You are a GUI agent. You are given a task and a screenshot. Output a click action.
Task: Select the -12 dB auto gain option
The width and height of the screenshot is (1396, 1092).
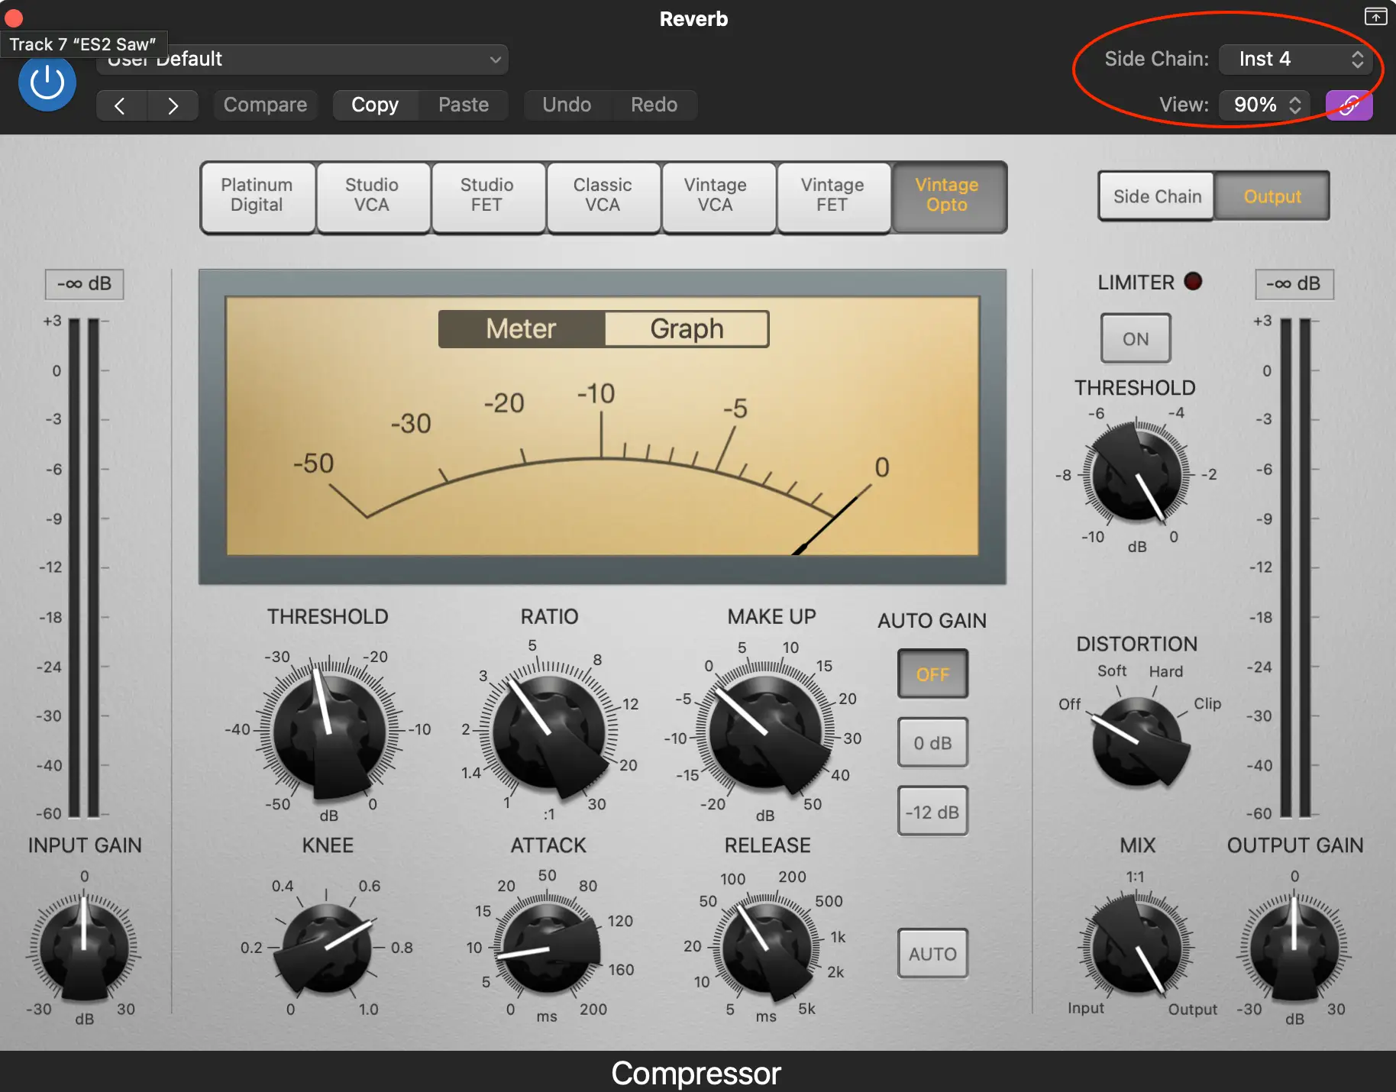click(x=932, y=812)
